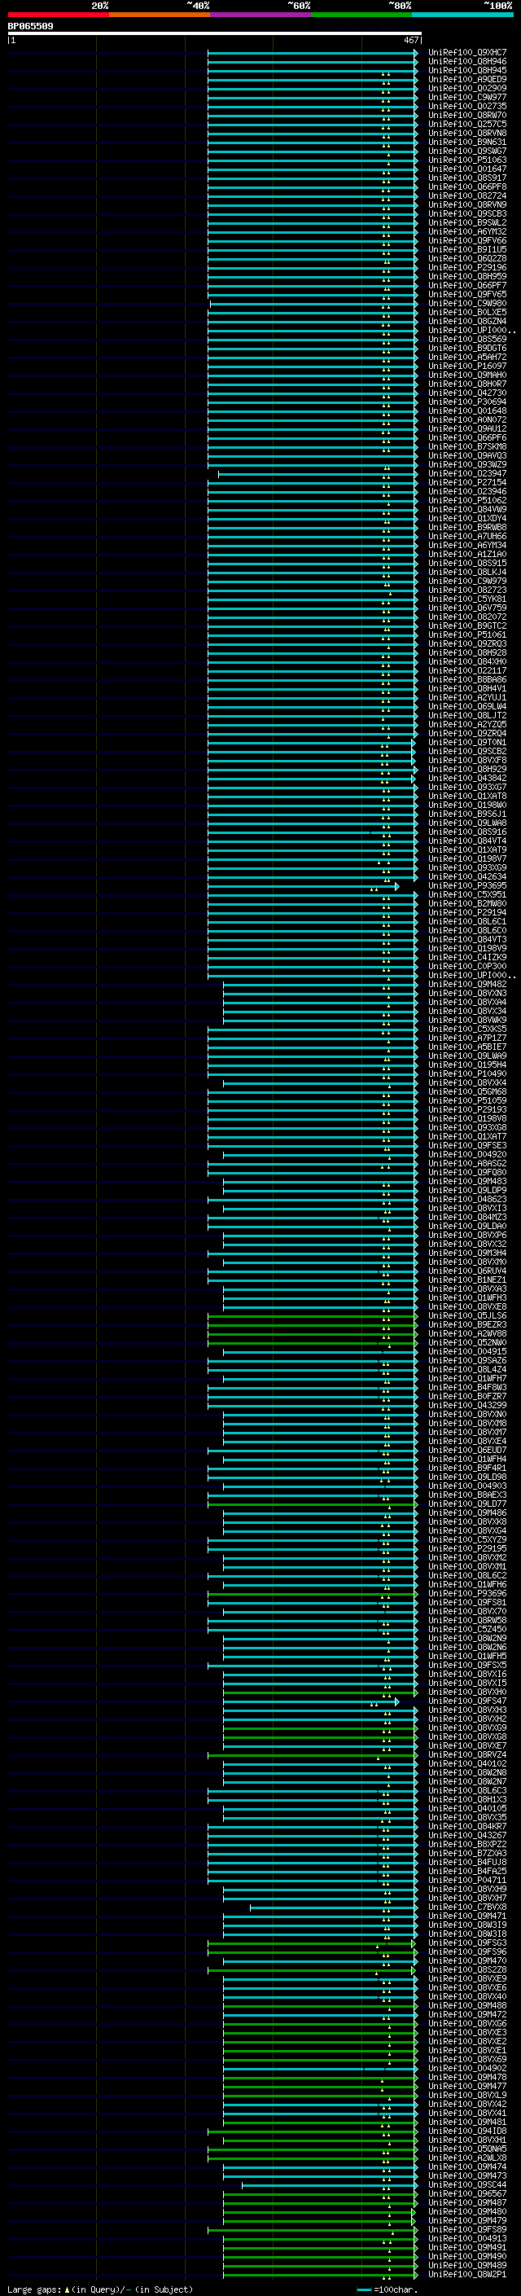The image size is (521, 2296).
Task: Select hit label UniRef100_P10490
Action: pyautogui.click(x=466, y=1074)
